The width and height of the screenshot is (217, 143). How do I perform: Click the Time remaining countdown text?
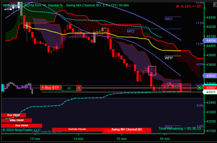coord(180,128)
